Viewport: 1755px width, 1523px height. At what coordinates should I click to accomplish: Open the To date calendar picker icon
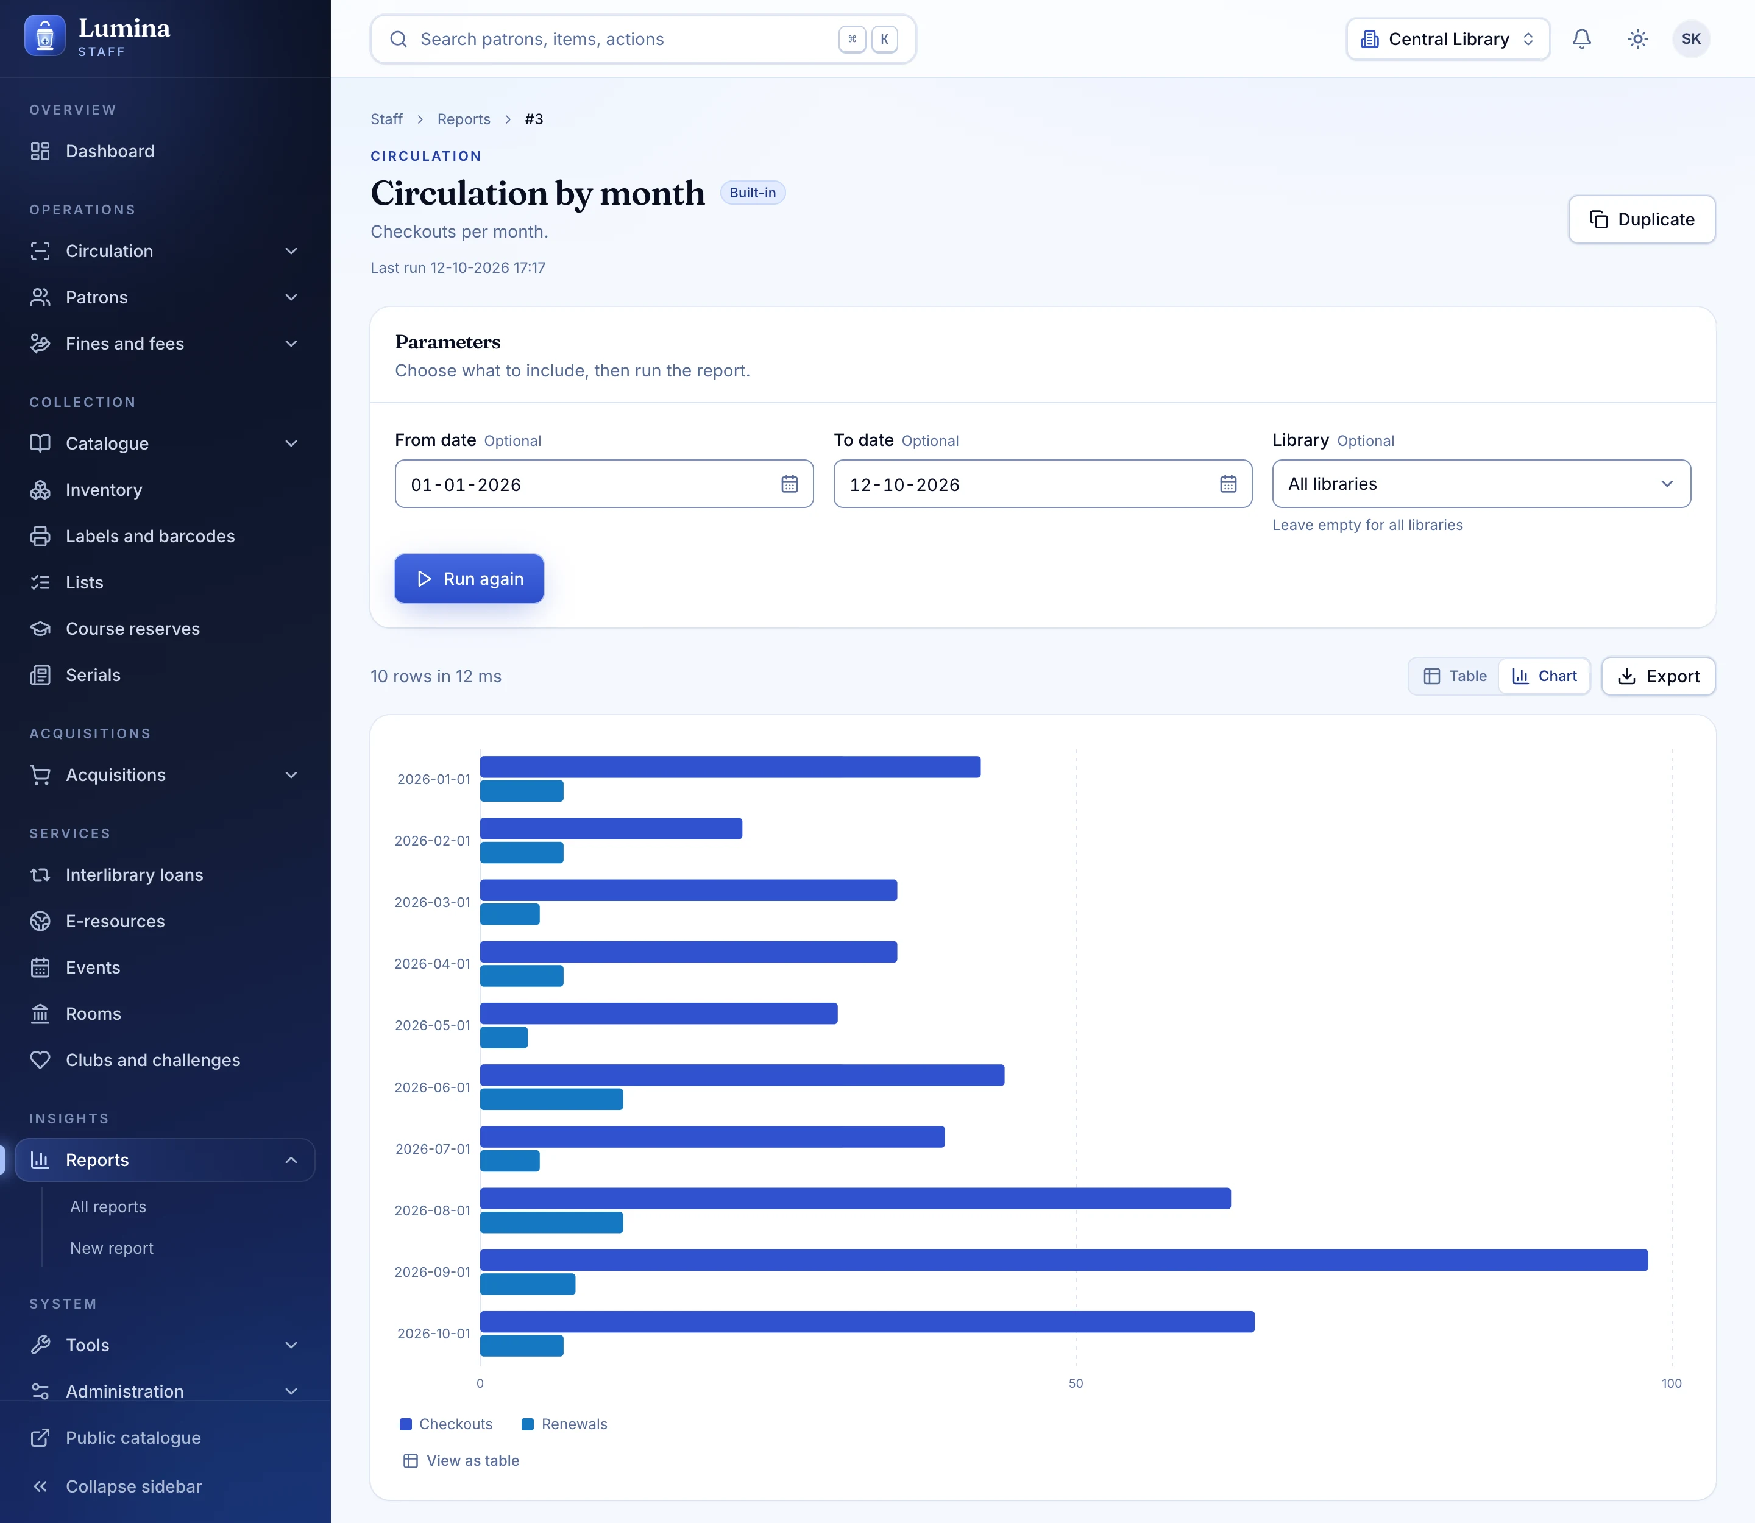click(1228, 484)
